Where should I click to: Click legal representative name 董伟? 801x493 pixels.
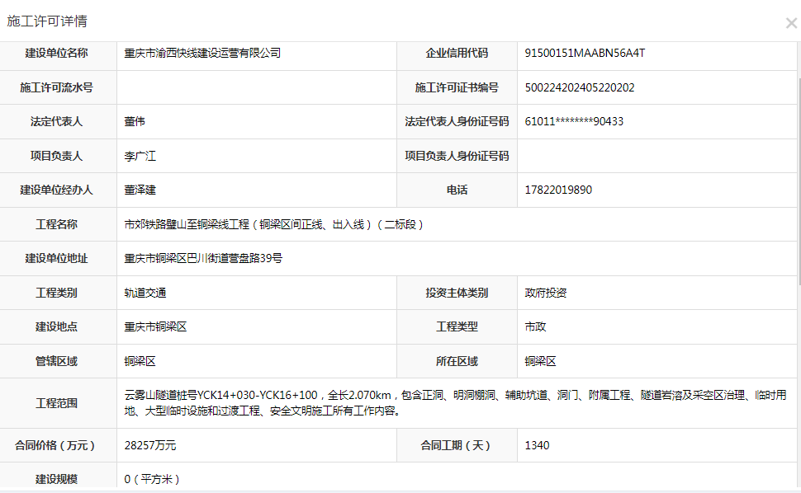135,122
